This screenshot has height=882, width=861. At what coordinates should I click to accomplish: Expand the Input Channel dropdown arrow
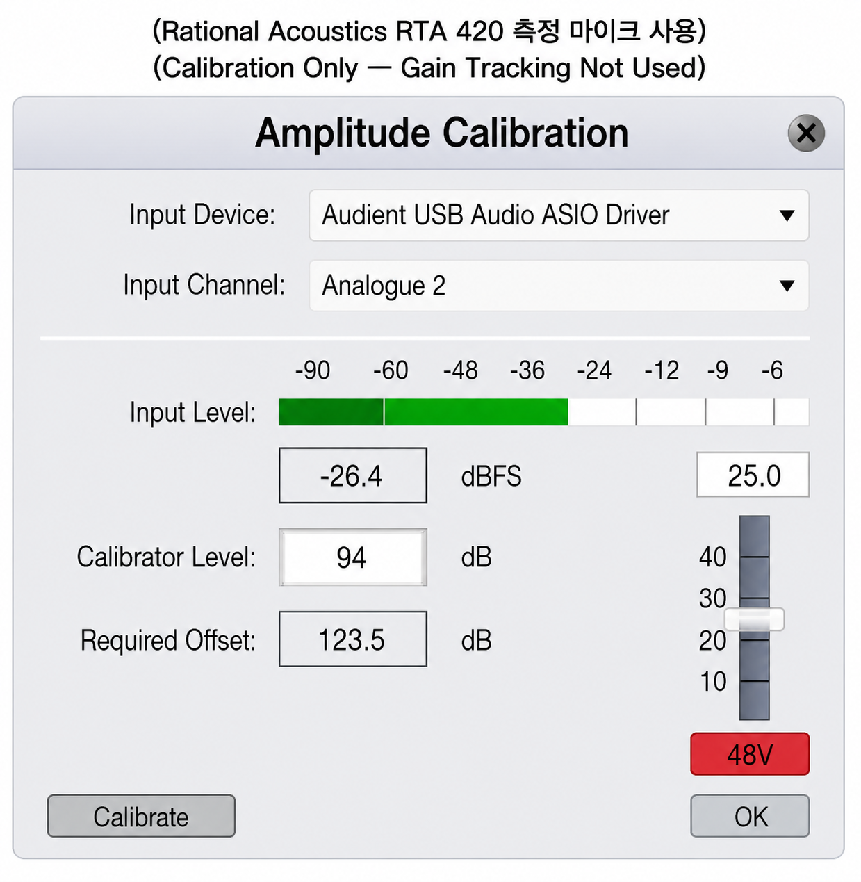pos(787,286)
